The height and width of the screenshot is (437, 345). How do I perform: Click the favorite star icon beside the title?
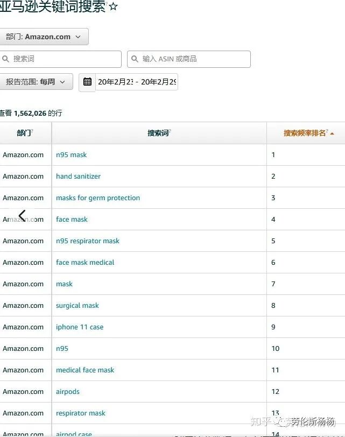point(113,6)
